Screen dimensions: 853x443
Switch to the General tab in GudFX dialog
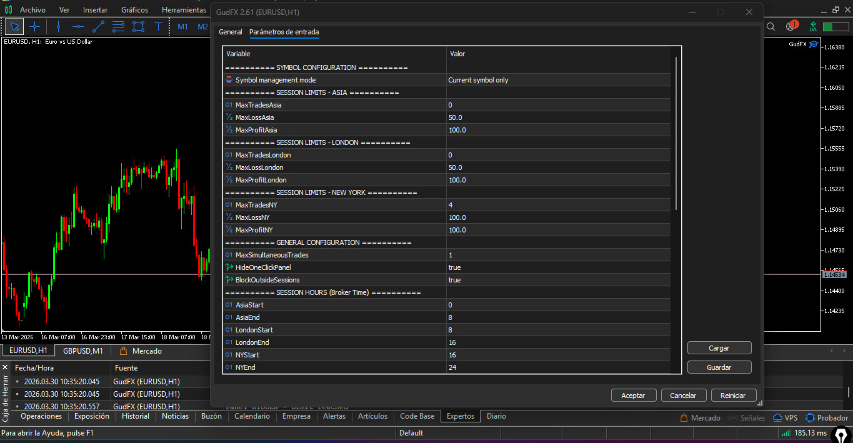(231, 32)
